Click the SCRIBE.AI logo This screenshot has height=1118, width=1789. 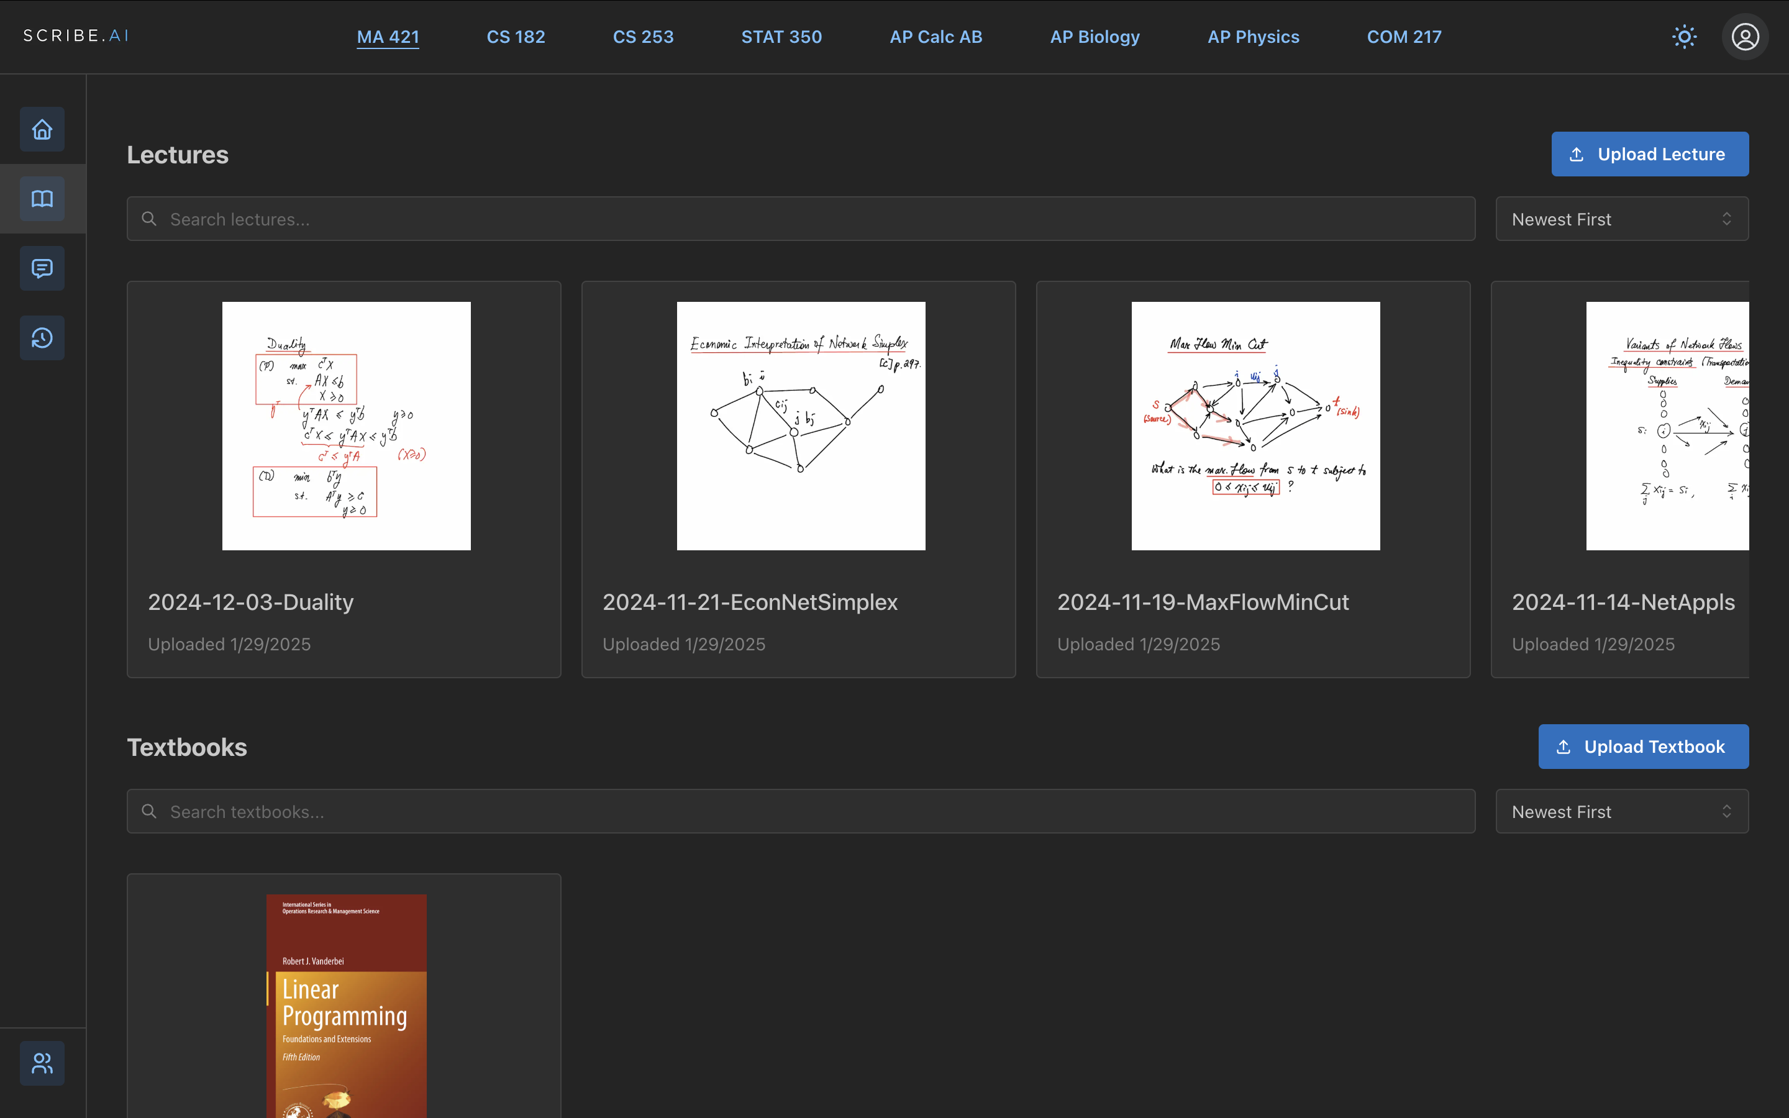coord(76,35)
